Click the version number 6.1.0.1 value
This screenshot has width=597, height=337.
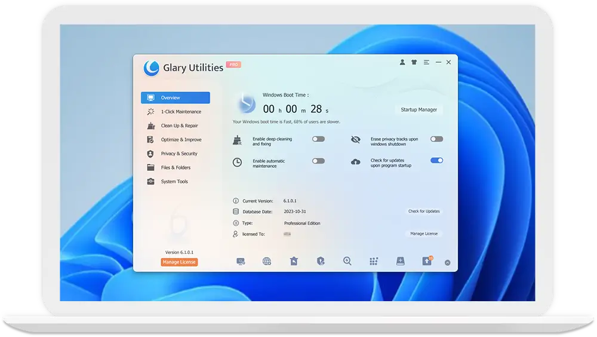290,201
